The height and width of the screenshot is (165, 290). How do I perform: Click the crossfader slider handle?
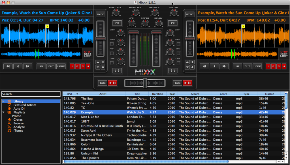point(145,83)
